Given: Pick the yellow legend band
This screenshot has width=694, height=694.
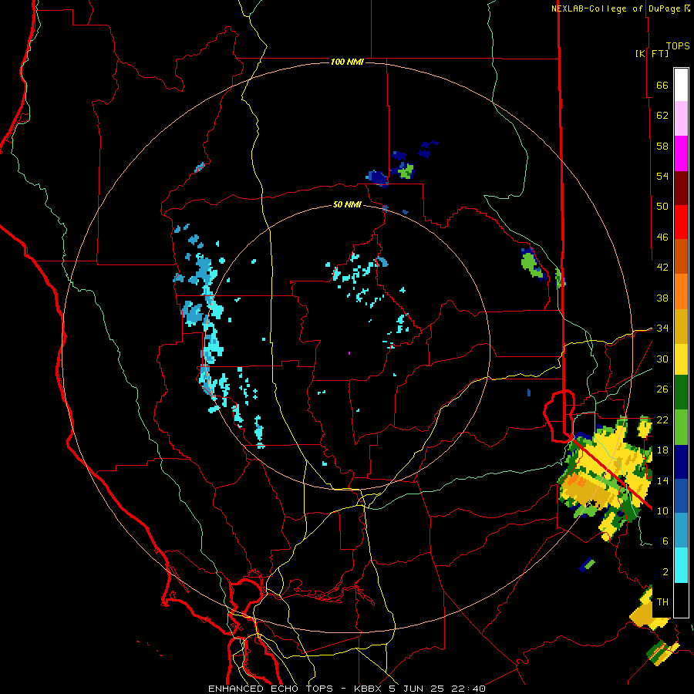Looking at the screenshot, I should [x=681, y=359].
